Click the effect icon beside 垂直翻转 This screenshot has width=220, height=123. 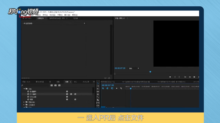(x=28, y=91)
